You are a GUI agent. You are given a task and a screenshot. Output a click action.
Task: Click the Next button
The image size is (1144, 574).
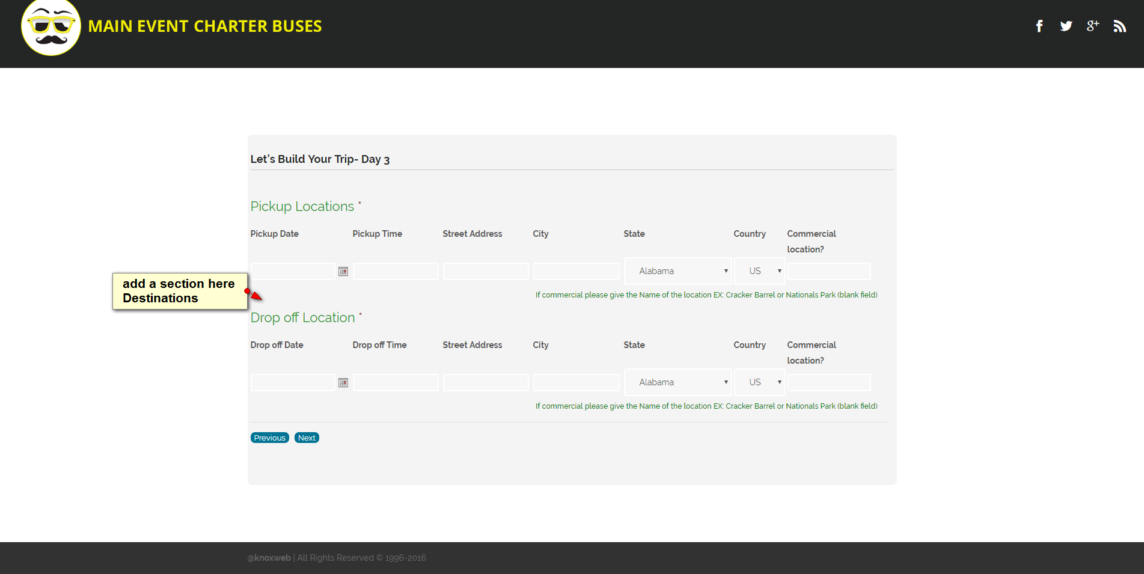[307, 438]
